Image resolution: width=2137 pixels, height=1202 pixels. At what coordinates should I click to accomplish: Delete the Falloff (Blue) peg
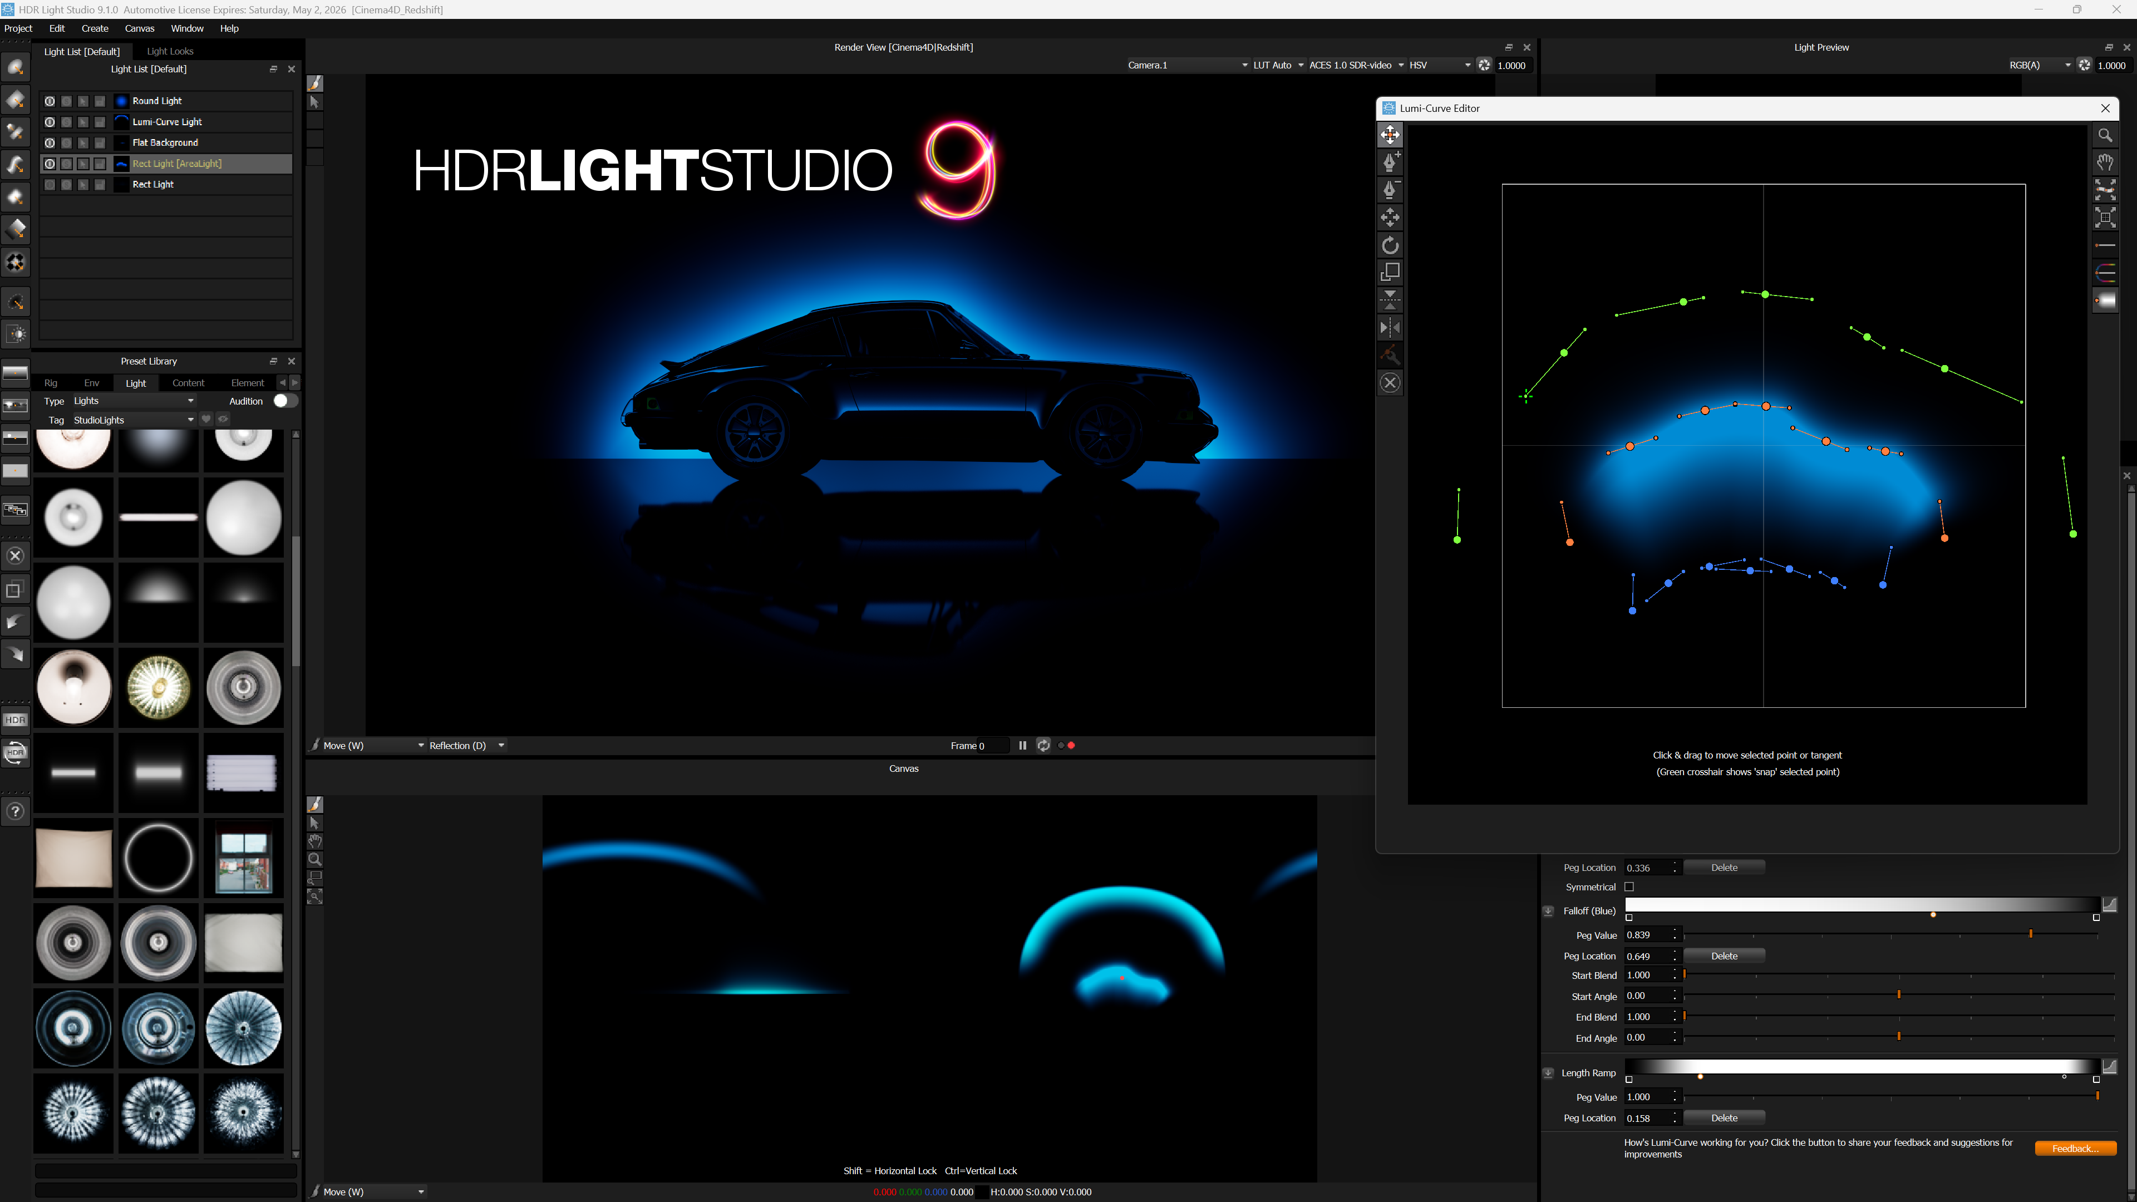click(1724, 957)
